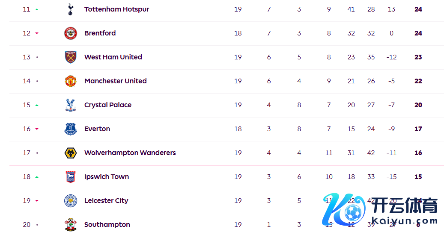Click the Ipswich Town crest
The width and height of the screenshot is (444, 235).
click(71, 177)
